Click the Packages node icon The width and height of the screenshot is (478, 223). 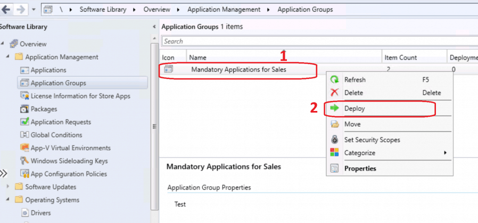(24, 109)
